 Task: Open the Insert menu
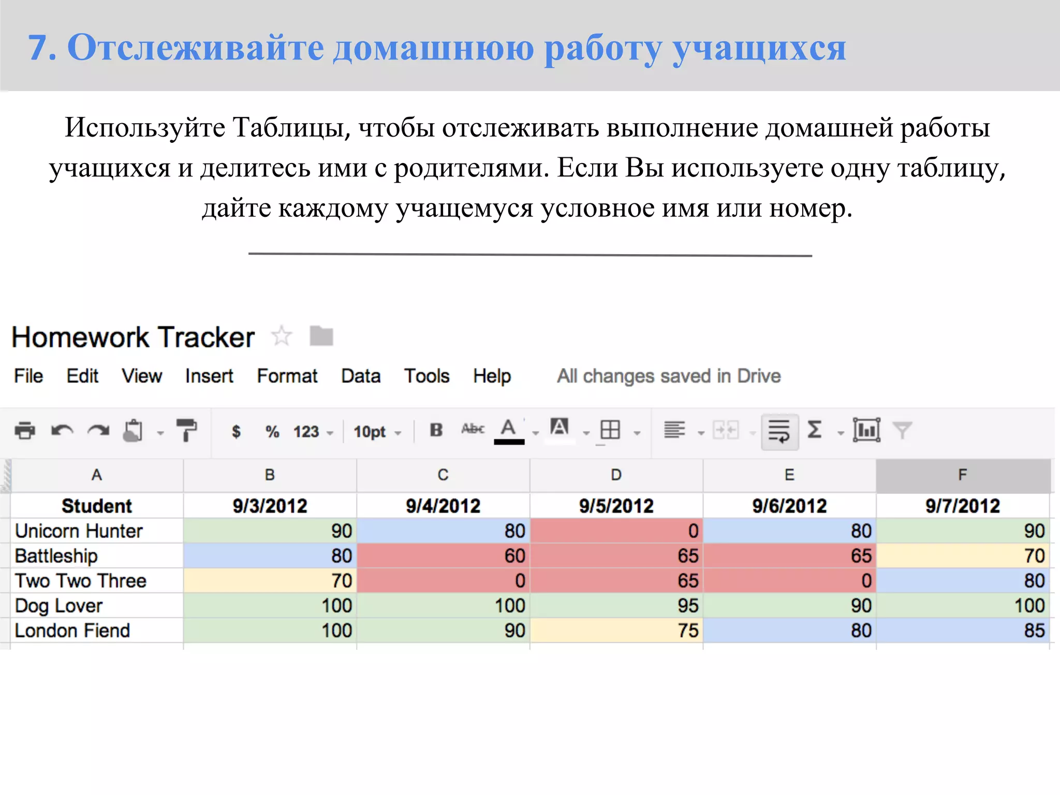pyautogui.click(x=209, y=376)
